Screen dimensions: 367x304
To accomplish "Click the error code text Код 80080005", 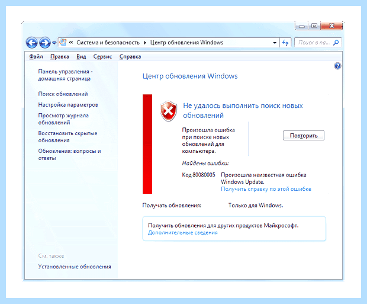I will click(x=198, y=175).
